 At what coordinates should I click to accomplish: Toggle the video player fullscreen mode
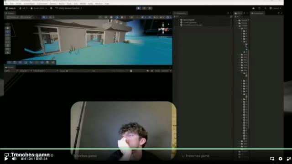click(289, 159)
